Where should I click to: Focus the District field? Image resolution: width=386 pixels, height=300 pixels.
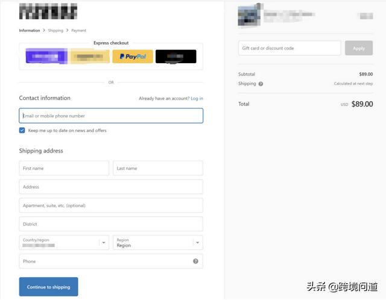[x=111, y=224]
